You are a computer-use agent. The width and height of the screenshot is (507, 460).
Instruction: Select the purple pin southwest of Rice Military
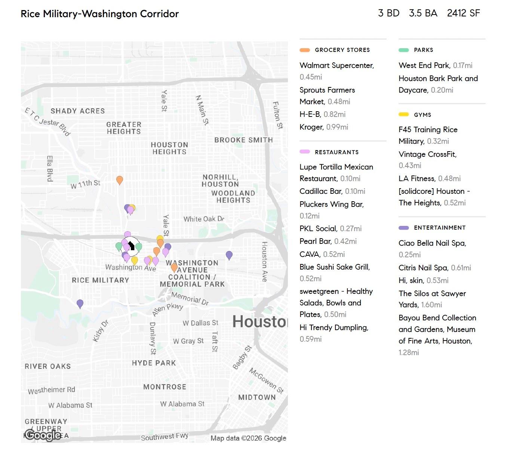[x=80, y=304]
